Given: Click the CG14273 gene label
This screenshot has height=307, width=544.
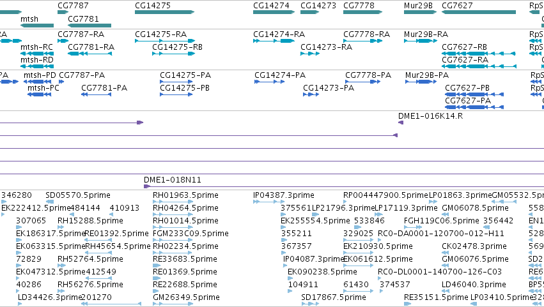Looking at the screenshot, I should tap(318, 6).
